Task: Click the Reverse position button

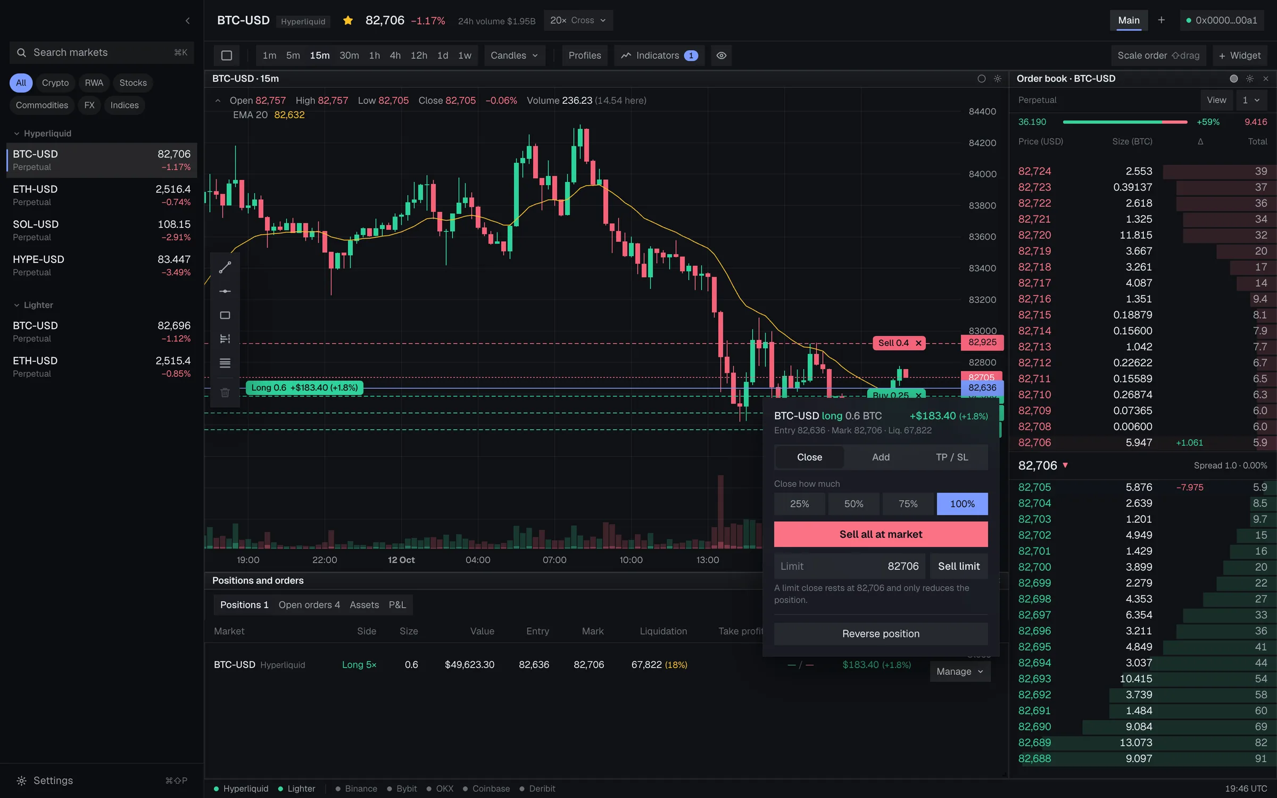Action: (881, 634)
